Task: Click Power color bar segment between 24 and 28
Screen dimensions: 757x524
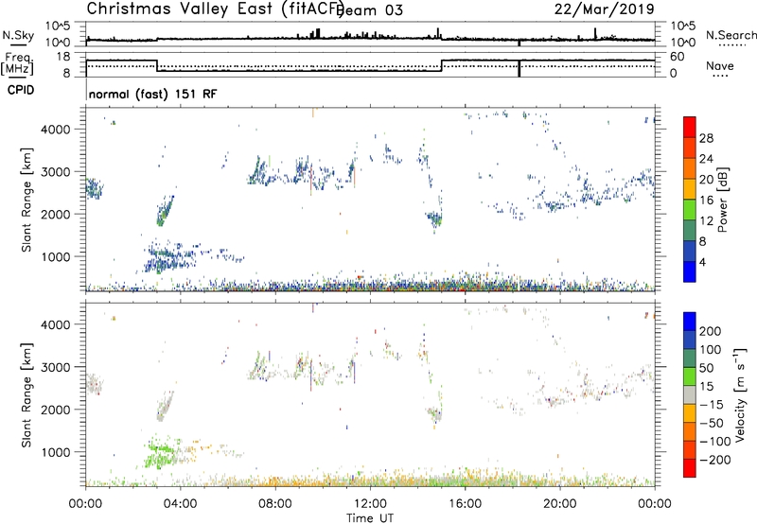Action: click(x=690, y=148)
